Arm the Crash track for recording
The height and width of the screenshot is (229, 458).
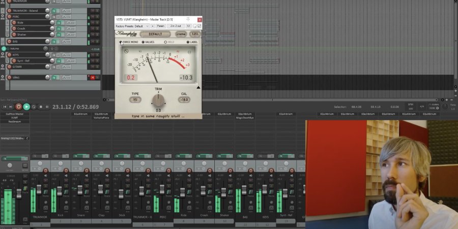pyautogui.click(x=14, y=28)
